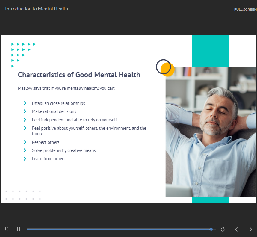Viewport: 257px width, 237px height.
Task: Click the text Establish close relationships
Action: click(x=58, y=103)
